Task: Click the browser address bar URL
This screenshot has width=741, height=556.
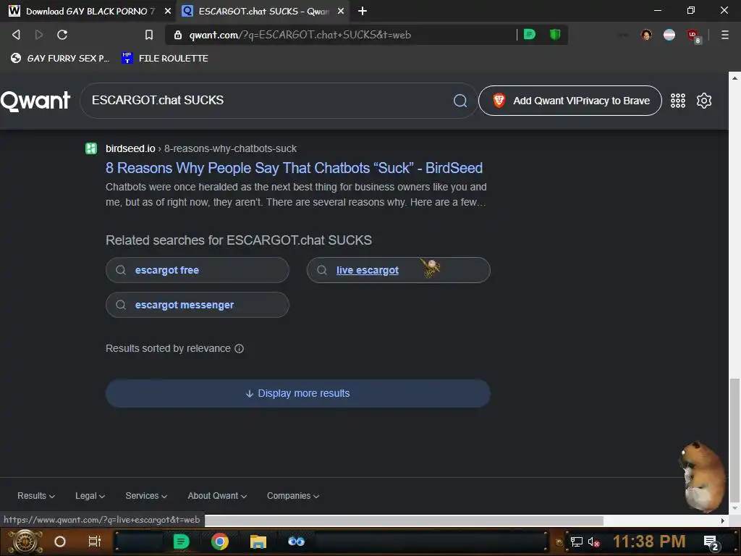Action: [300, 35]
